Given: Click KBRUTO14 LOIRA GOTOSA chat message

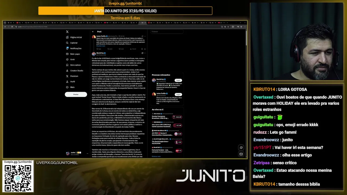Looking at the screenshot, I should (280, 89).
